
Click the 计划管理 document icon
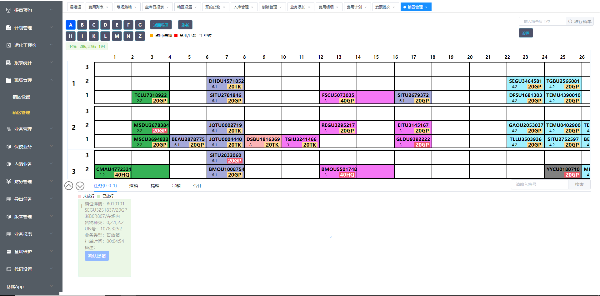(x=9, y=28)
